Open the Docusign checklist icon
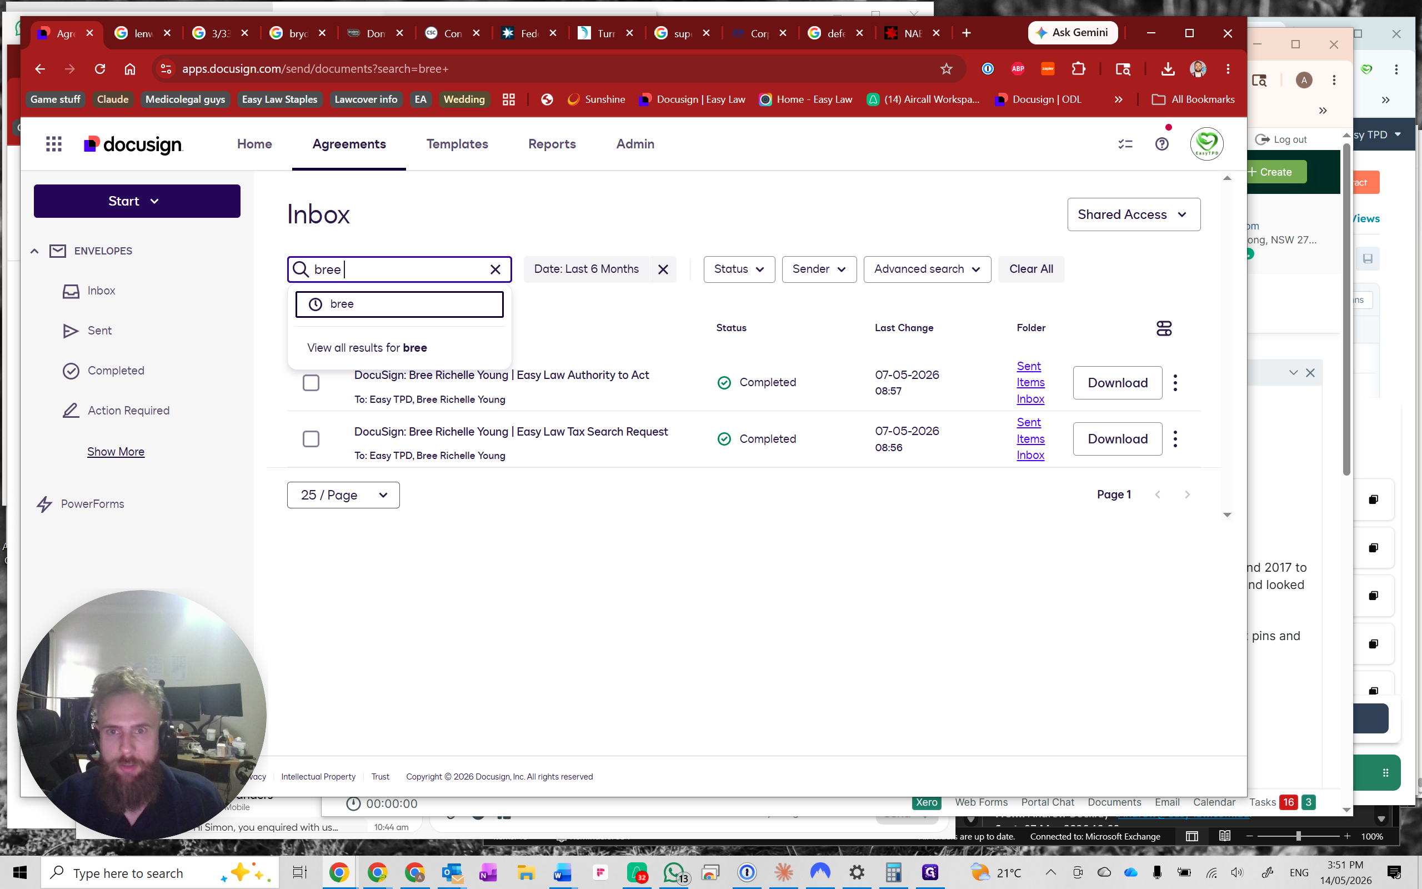The image size is (1422, 889). [x=1125, y=144]
